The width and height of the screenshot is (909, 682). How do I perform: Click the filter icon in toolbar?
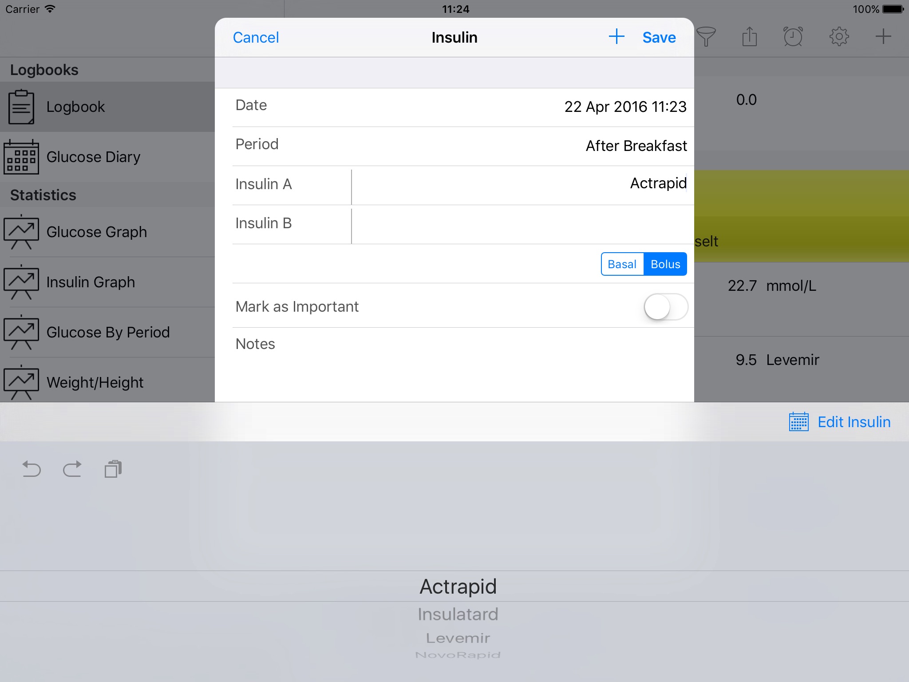click(x=703, y=36)
